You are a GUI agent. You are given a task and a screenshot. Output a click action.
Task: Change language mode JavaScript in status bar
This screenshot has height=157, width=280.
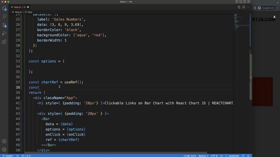(x=234, y=156)
